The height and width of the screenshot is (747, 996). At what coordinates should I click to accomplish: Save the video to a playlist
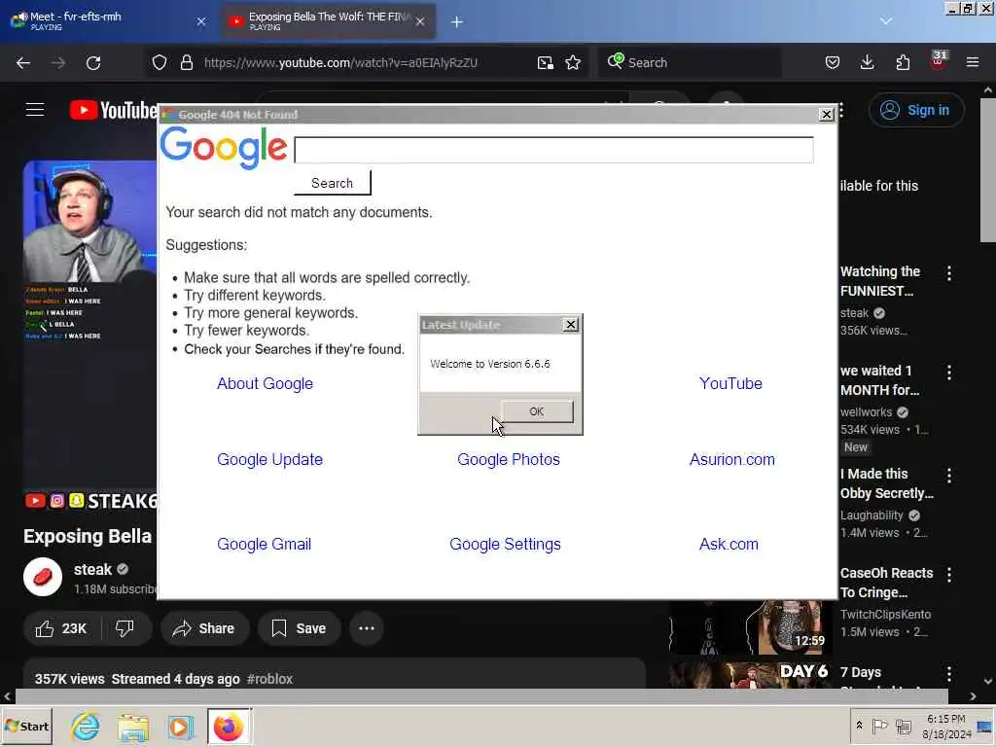click(x=299, y=628)
